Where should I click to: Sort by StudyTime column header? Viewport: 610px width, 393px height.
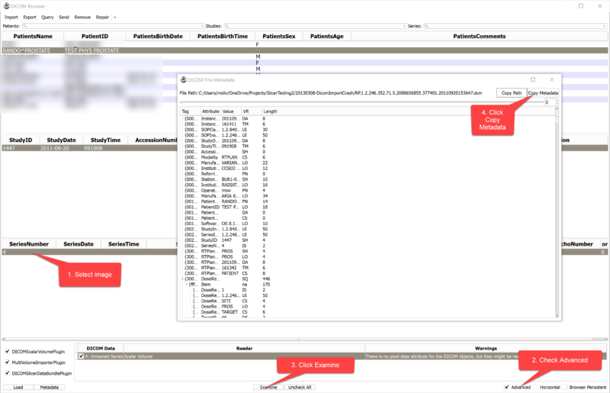pyautogui.click(x=105, y=140)
